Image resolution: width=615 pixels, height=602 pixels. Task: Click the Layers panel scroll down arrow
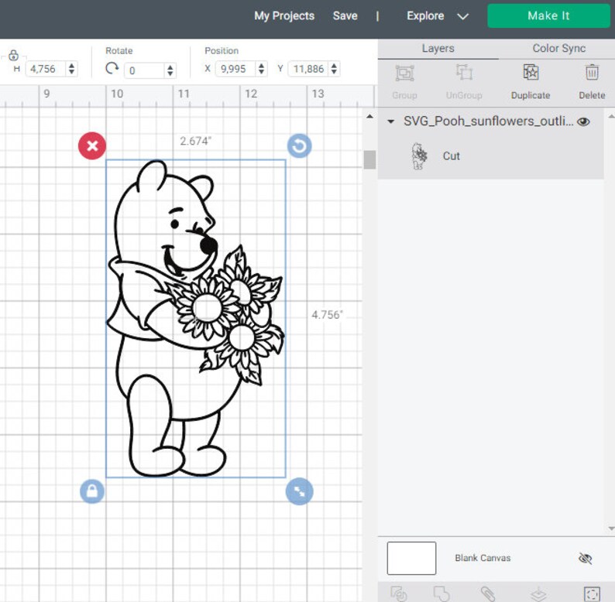tap(611, 529)
